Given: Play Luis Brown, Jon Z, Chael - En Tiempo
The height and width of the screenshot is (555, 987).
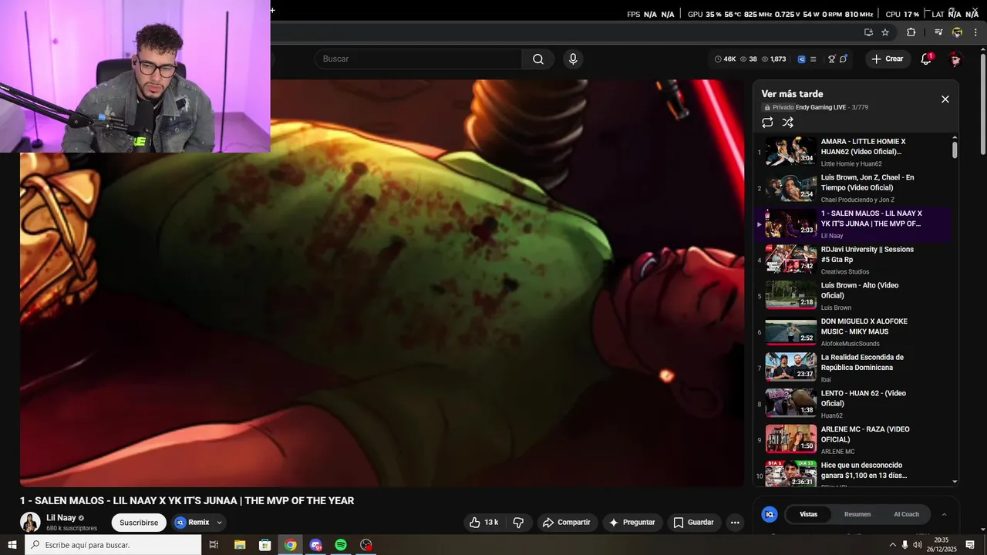Looking at the screenshot, I should click(852, 188).
